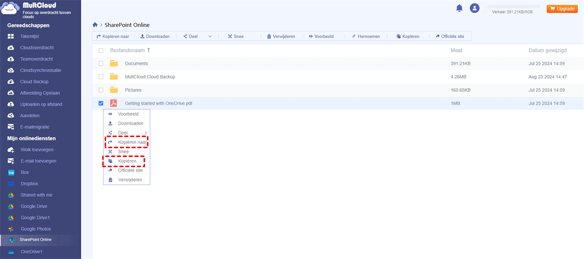Image resolution: width=584 pixels, height=259 pixels.
Task: Open the Documents folder
Action: [x=136, y=64]
